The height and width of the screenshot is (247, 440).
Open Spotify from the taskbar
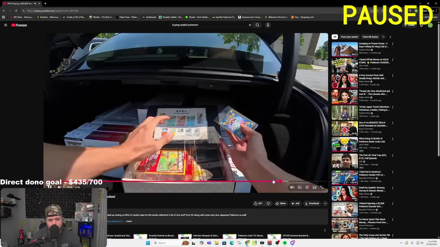click(x=285, y=243)
